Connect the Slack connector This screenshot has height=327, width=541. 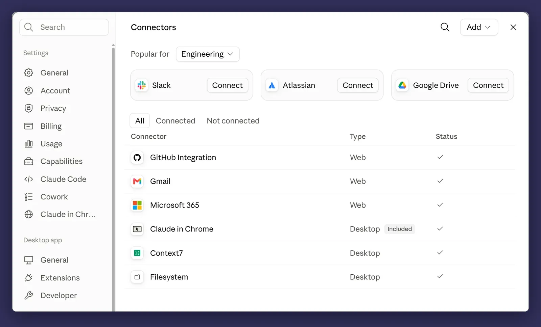tap(228, 85)
